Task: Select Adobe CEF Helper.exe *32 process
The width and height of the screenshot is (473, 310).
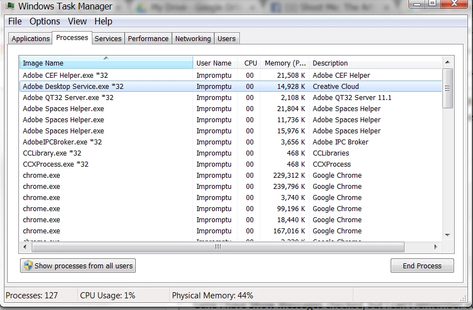Action: (231, 76)
